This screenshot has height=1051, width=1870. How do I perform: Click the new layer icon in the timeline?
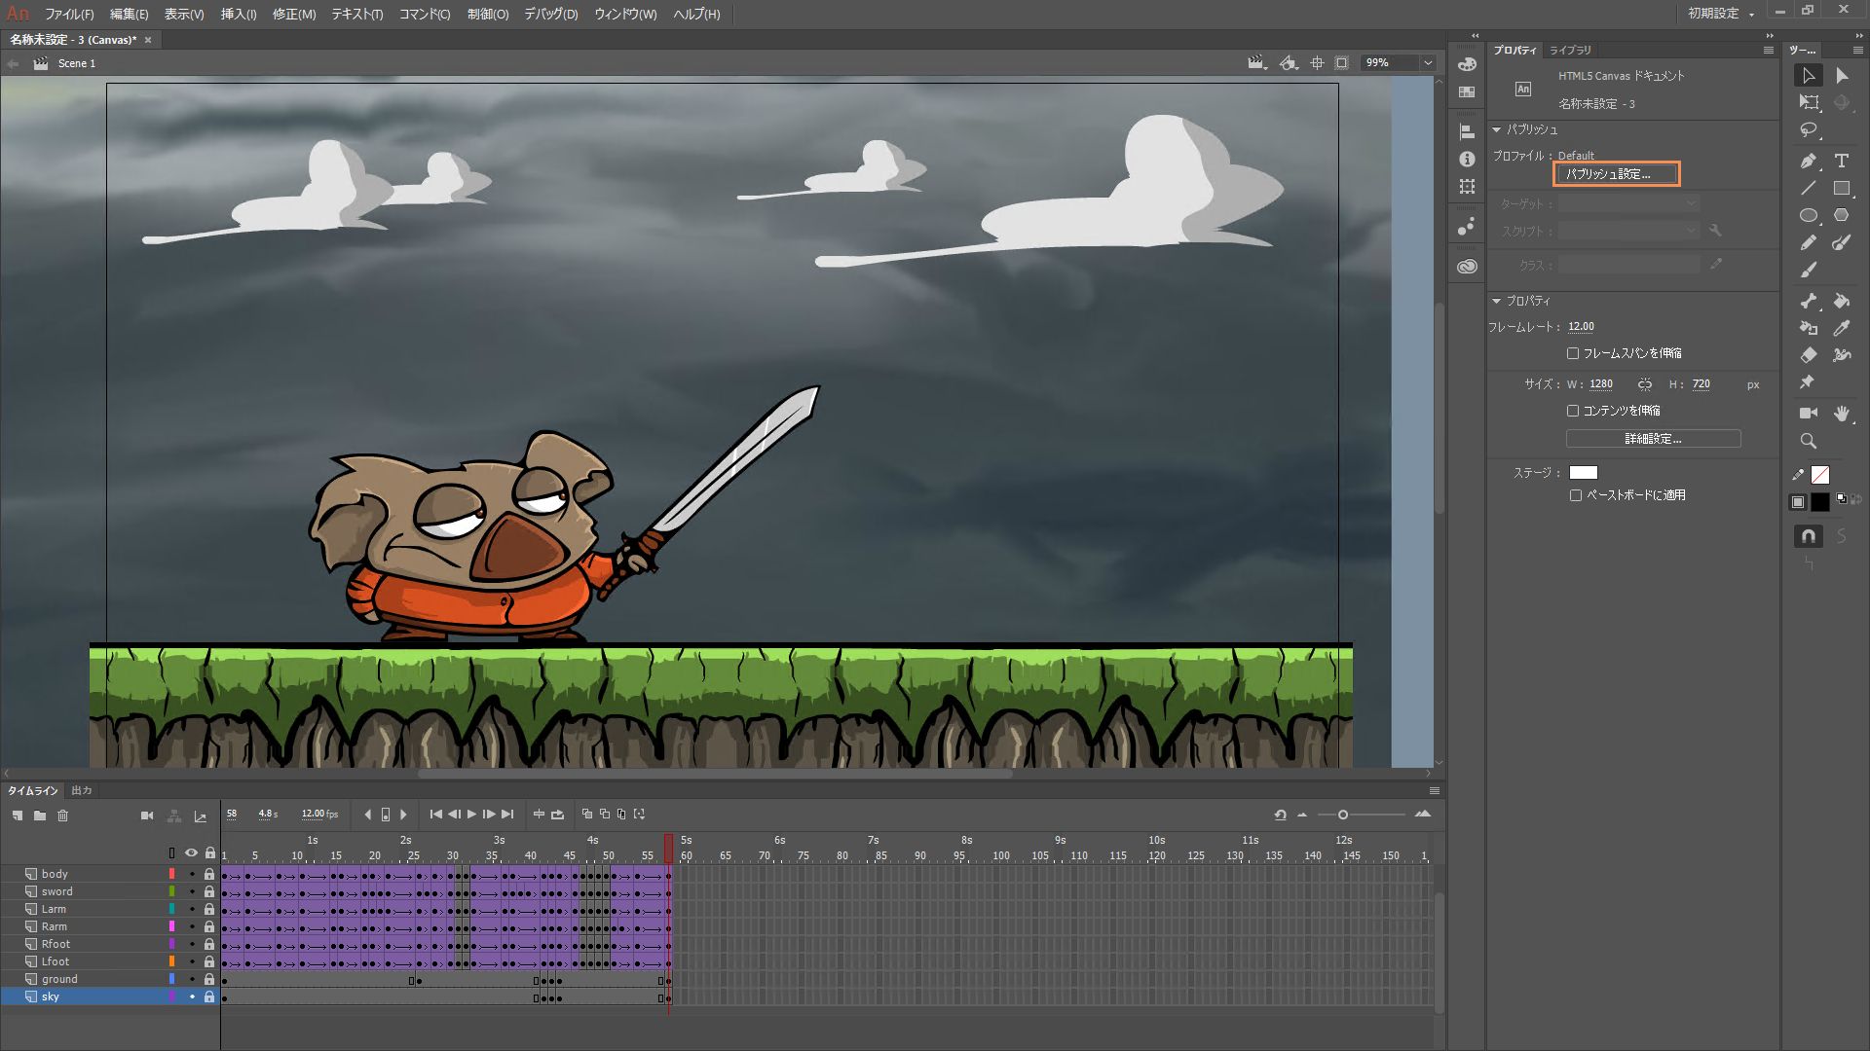coord(18,815)
